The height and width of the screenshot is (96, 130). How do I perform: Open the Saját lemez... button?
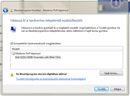pyautogui.click(x=111, y=73)
